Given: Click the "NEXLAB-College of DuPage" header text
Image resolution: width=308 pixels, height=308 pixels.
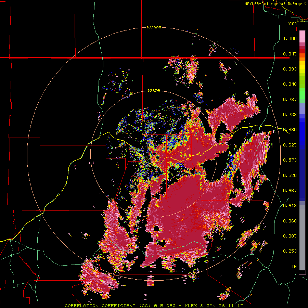Looking at the screenshot, I should coord(273,4).
